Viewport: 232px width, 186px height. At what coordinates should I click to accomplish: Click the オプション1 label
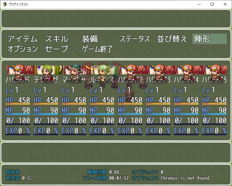pos(145,172)
